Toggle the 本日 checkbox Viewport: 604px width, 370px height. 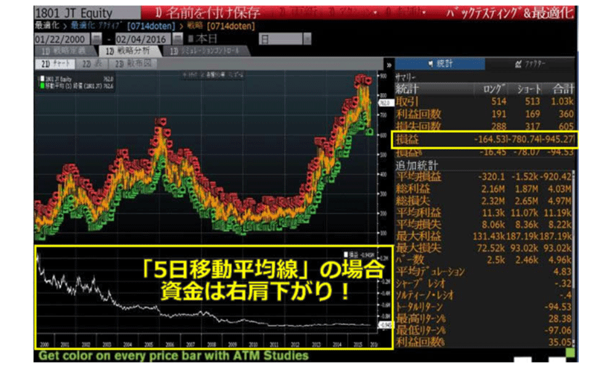(x=190, y=39)
